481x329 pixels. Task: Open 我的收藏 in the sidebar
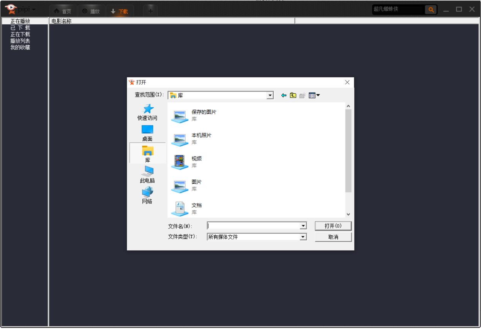coord(20,47)
